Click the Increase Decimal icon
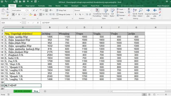The height and width of the screenshot is (96, 171). 87,14
